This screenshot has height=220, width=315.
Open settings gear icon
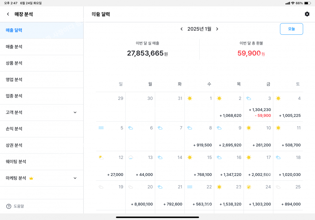coord(307,14)
